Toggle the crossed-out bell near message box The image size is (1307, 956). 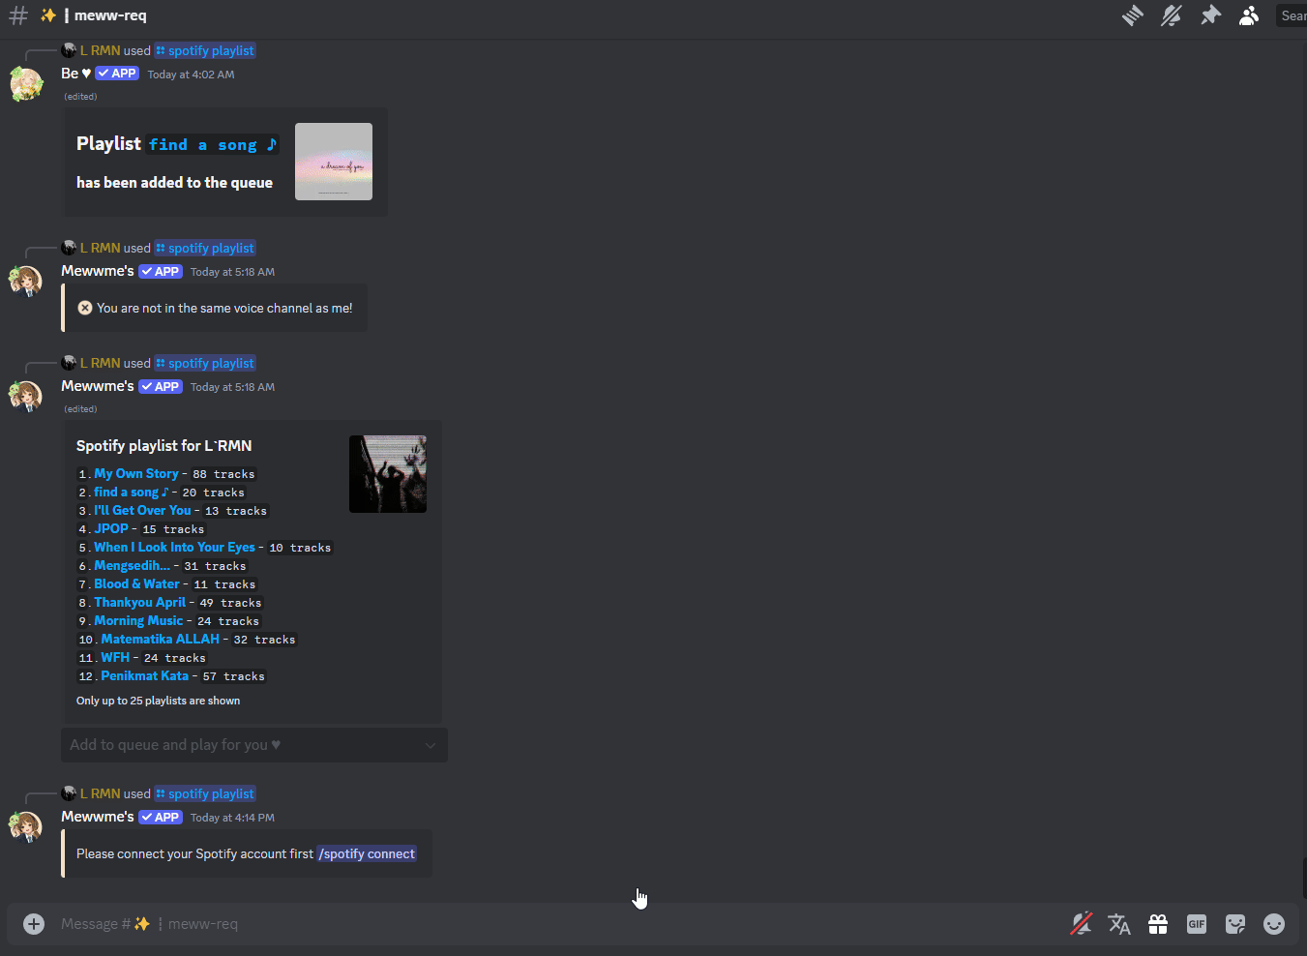pyautogui.click(x=1081, y=923)
